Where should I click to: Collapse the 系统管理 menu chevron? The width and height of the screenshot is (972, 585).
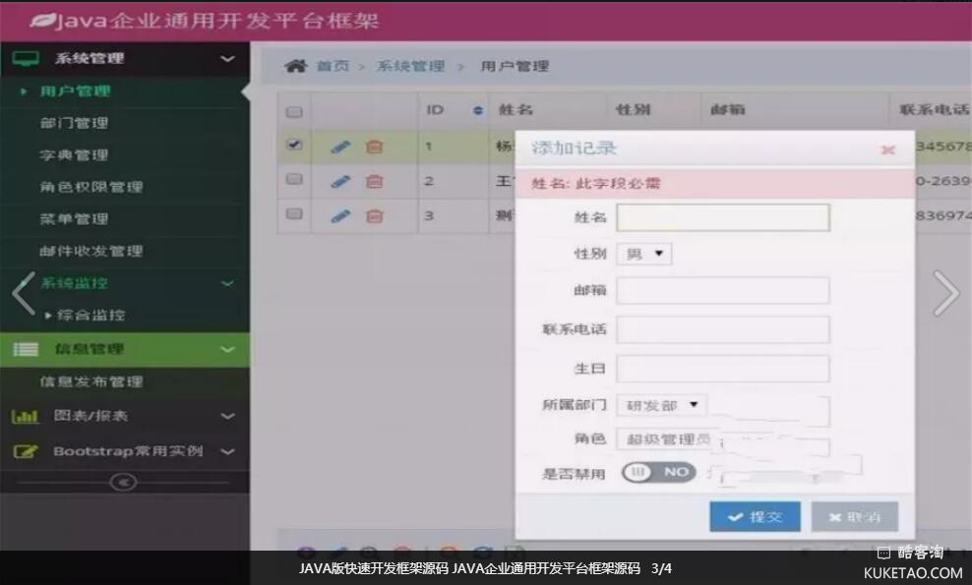(x=227, y=59)
